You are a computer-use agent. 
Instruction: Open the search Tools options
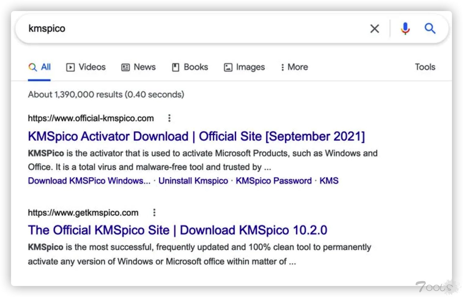tap(425, 67)
